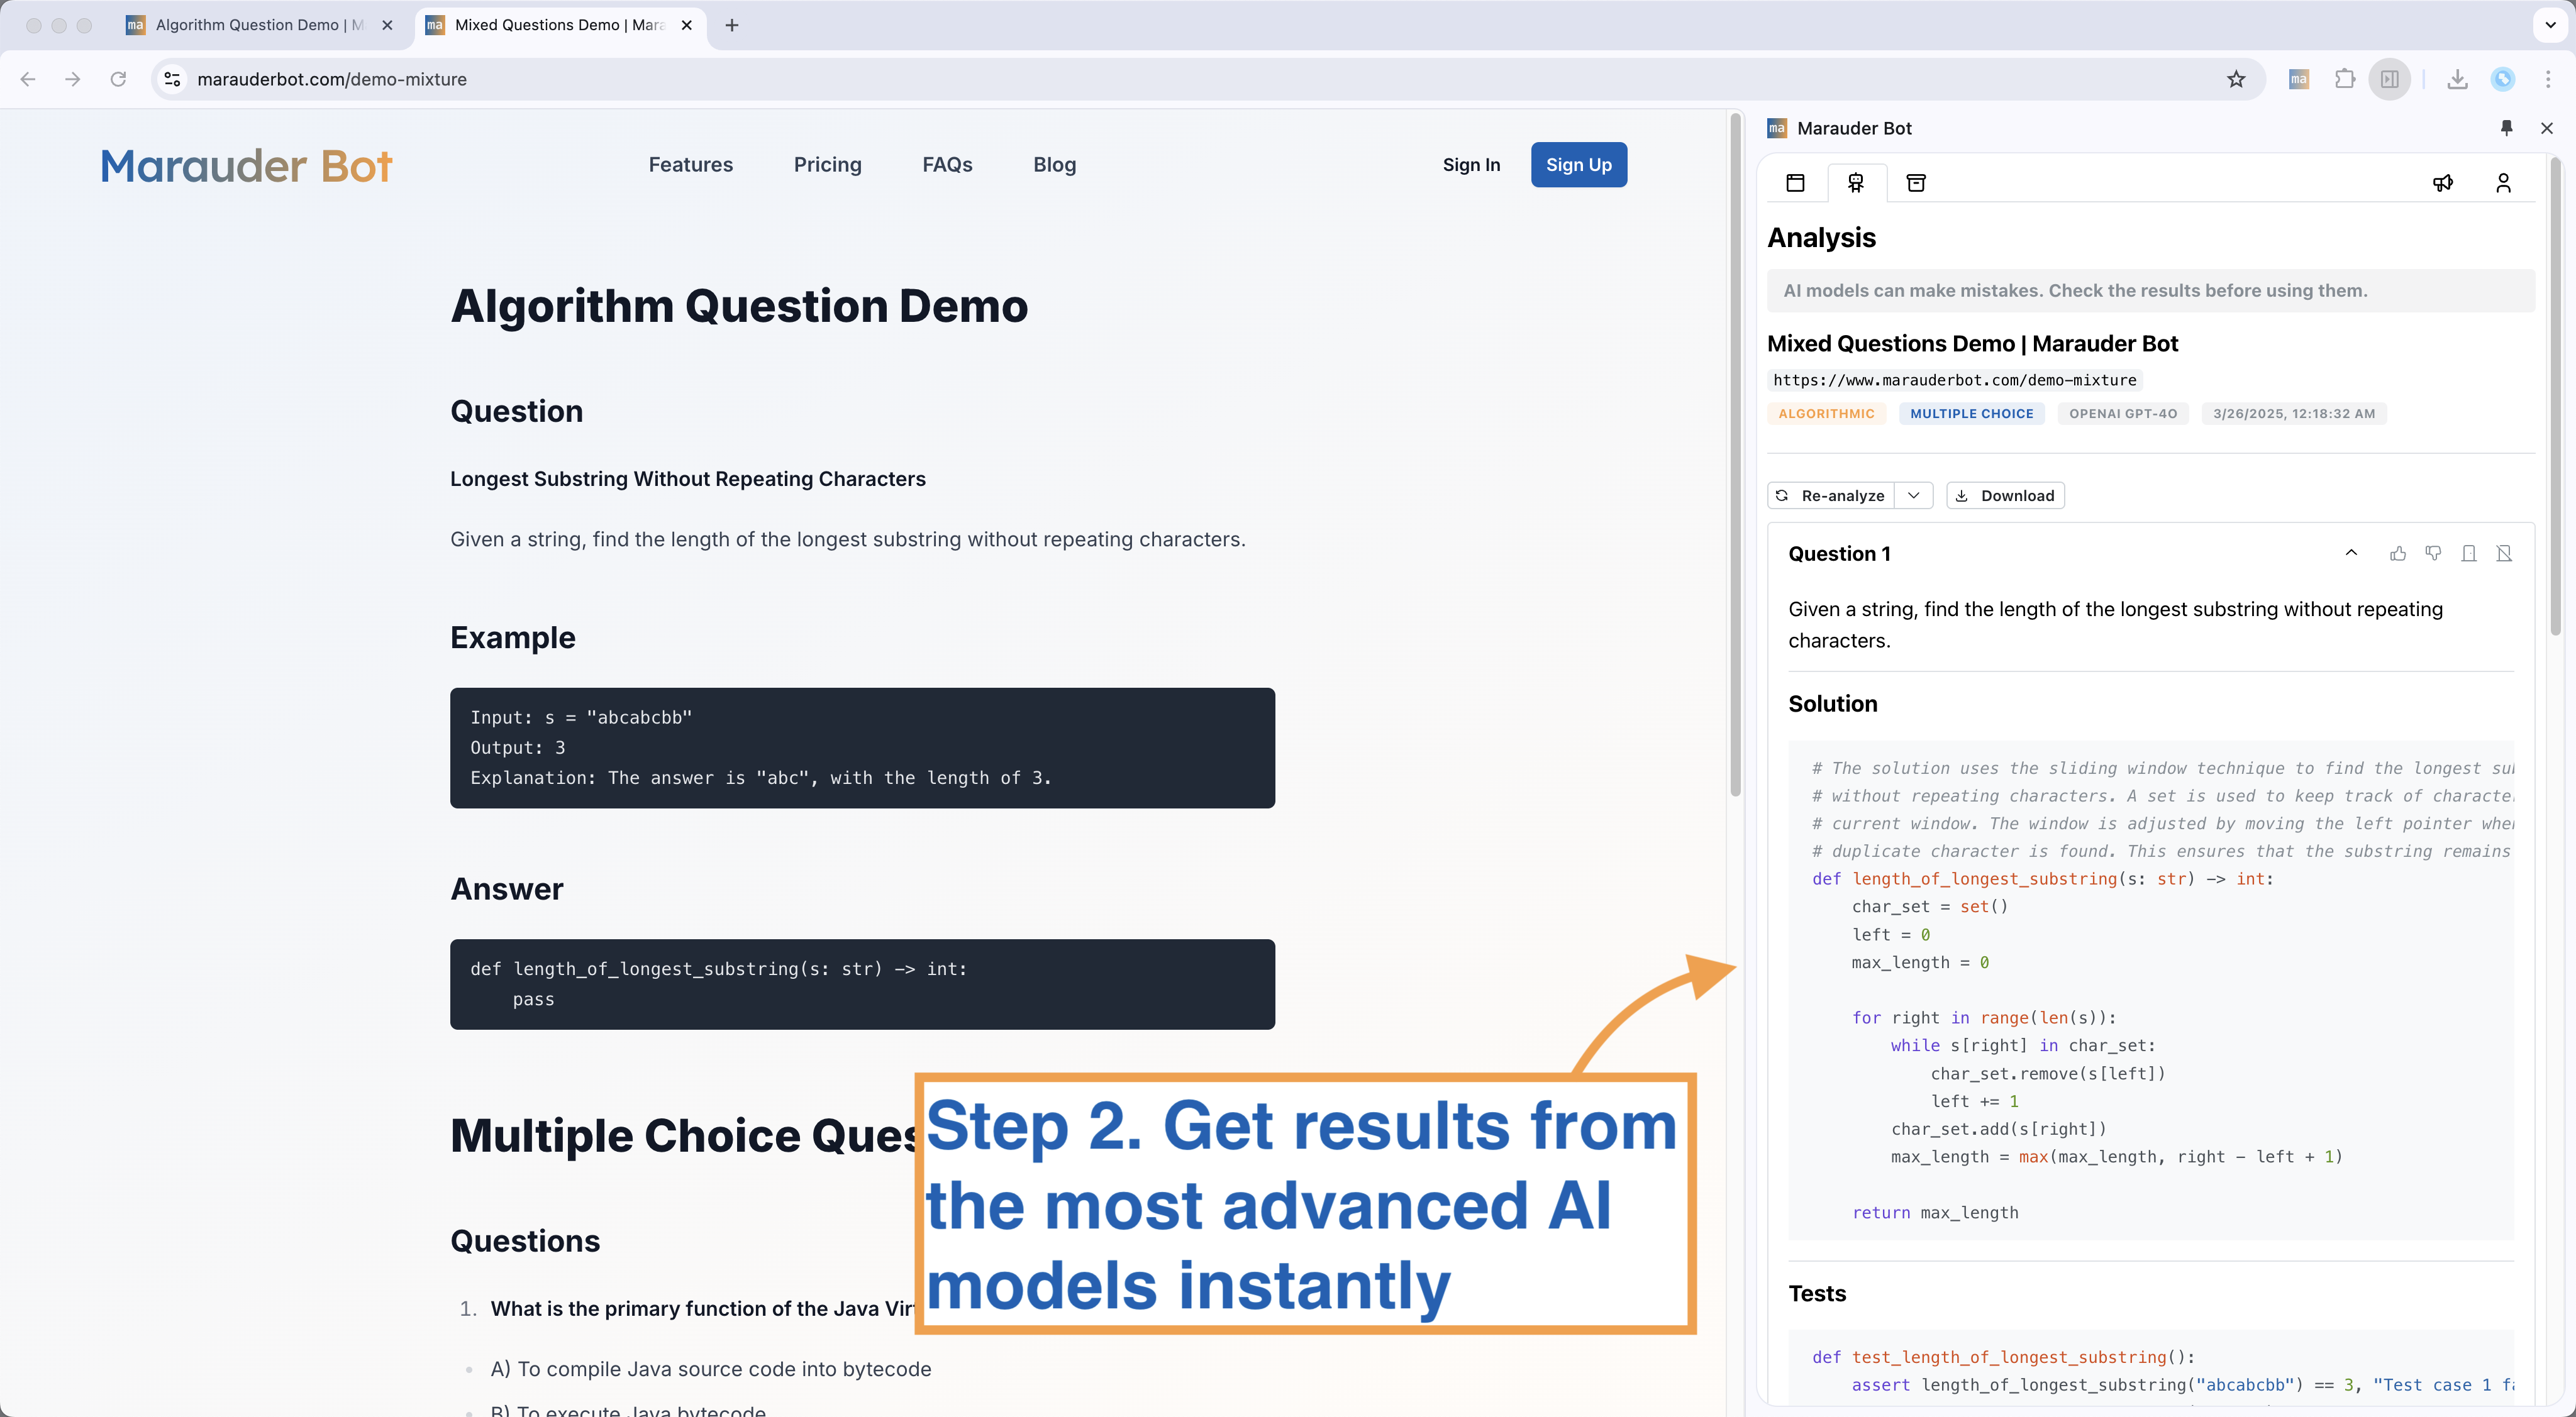Image resolution: width=2576 pixels, height=1417 pixels.
Task: Click the blue Sign Up button
Action: pos(1578,165)
